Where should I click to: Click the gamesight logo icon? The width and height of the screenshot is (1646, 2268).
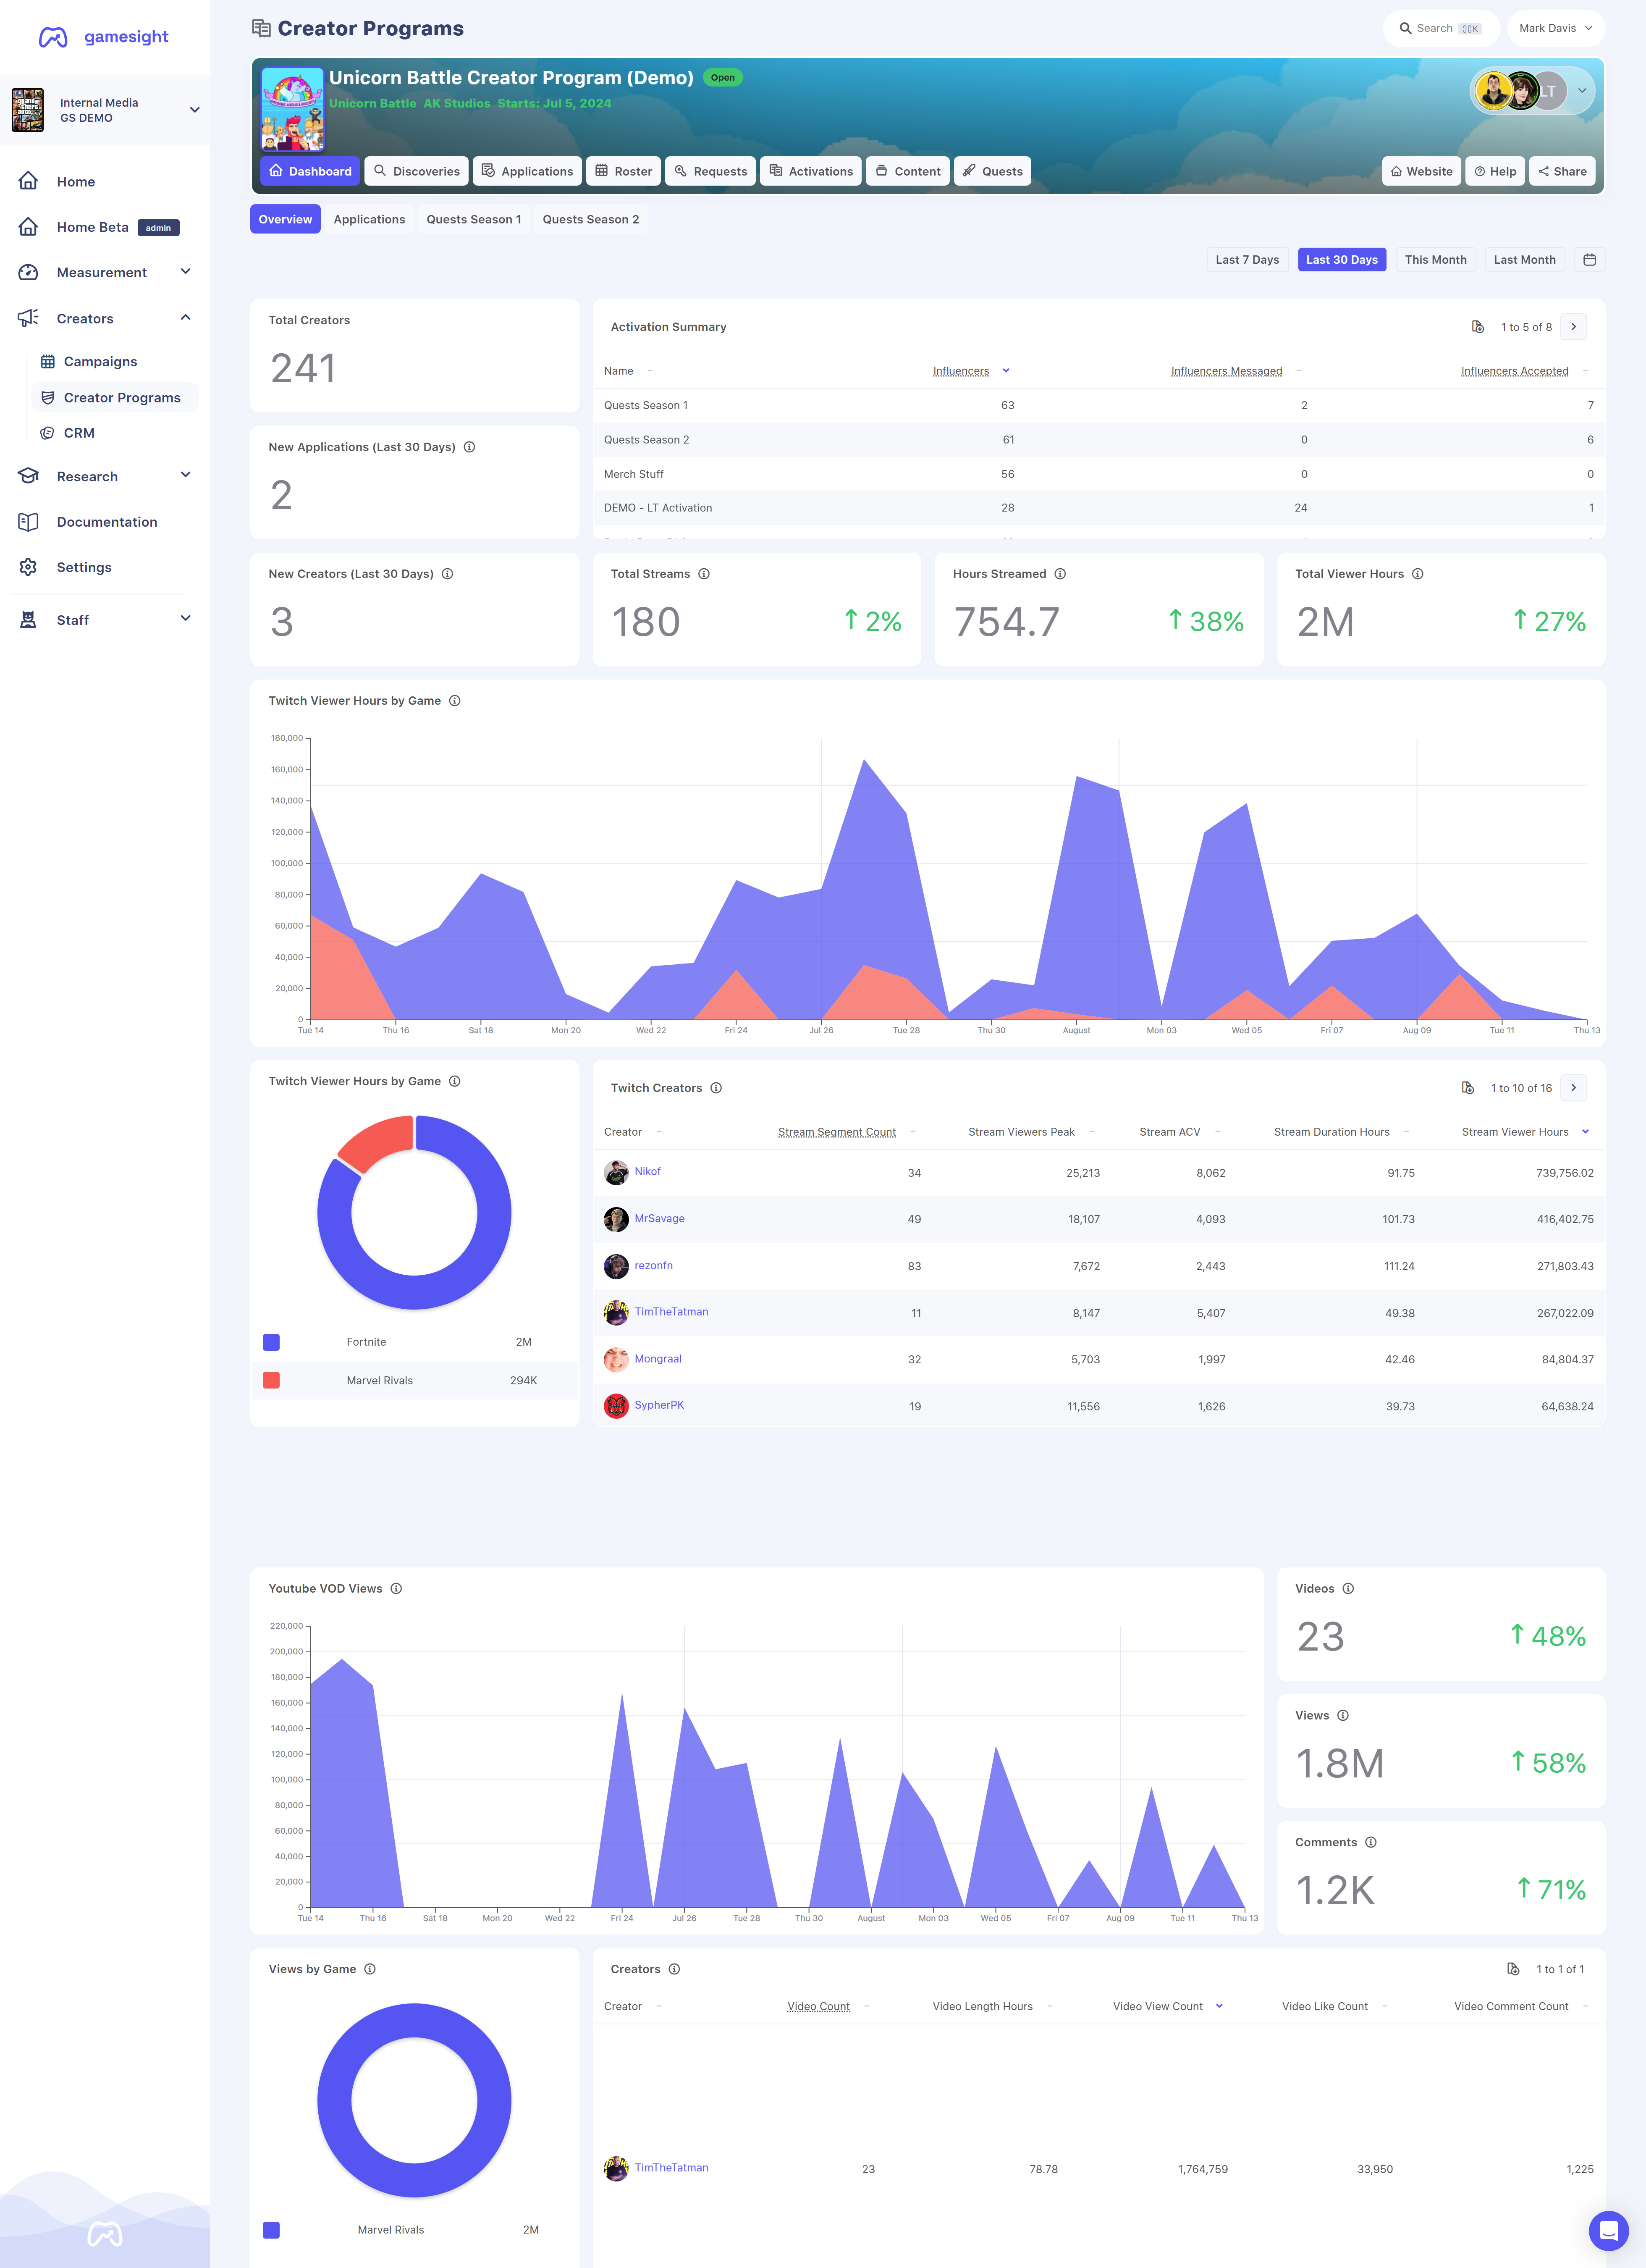(53, 38)
